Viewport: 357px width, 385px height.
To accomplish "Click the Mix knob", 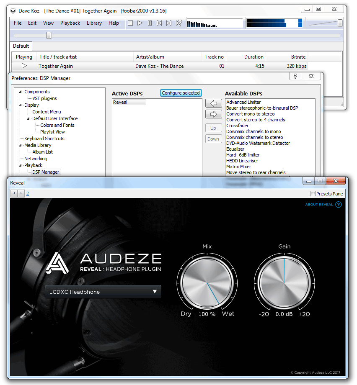I will [207, 283].
